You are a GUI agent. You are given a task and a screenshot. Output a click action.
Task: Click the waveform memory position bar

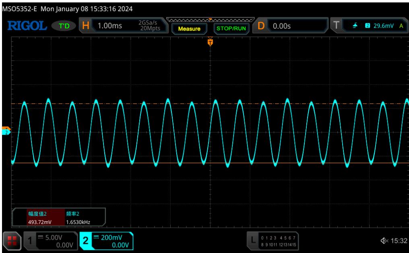coord(210,20)
